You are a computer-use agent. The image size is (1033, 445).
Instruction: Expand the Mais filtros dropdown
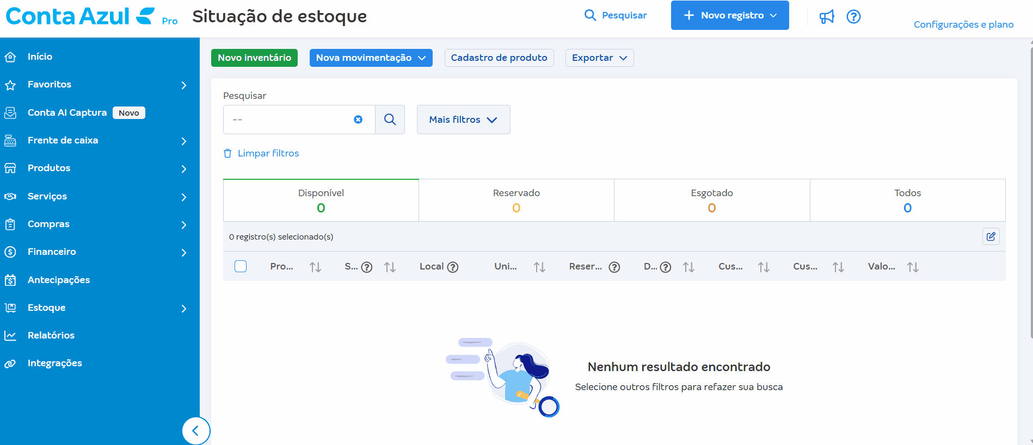click(x=463, y=120)
